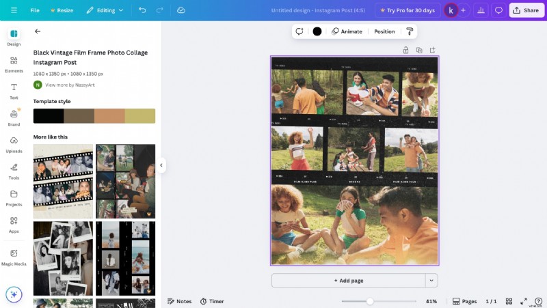Select the yellow olive template style swatch
Image resolution: width=547 pixels, height=308 pixels.
click(x=140, y=115)
